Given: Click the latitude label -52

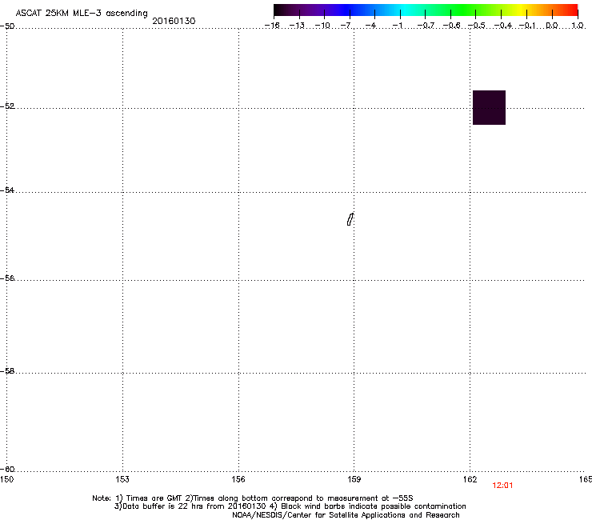Looking at the screenshot, I should (x=7, y=106).
